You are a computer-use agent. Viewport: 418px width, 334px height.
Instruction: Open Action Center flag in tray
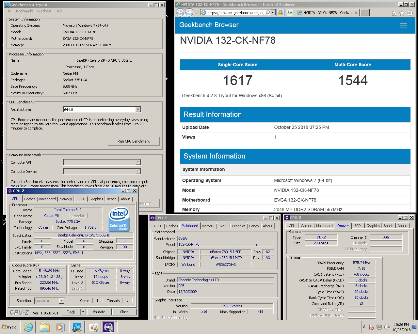(371, 327)
